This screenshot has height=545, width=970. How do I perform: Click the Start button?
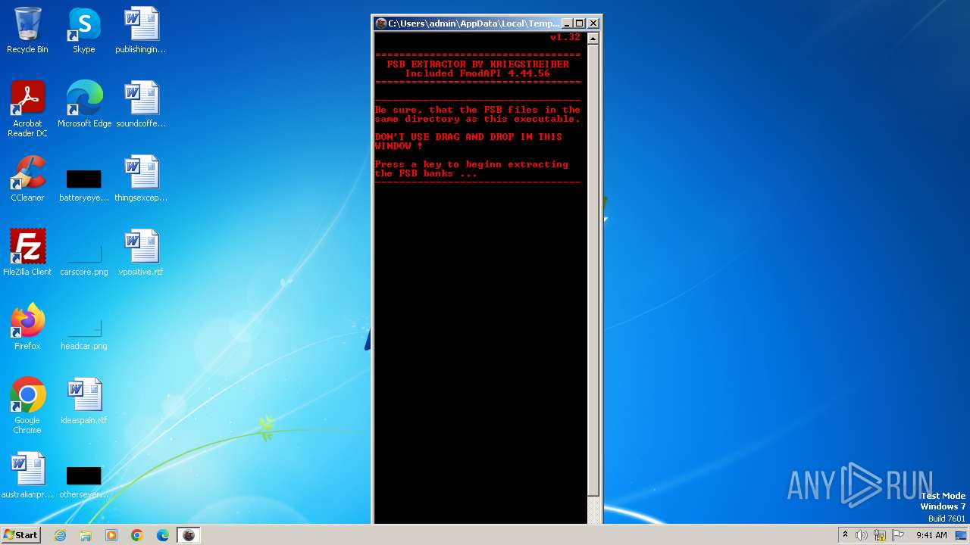20,534
